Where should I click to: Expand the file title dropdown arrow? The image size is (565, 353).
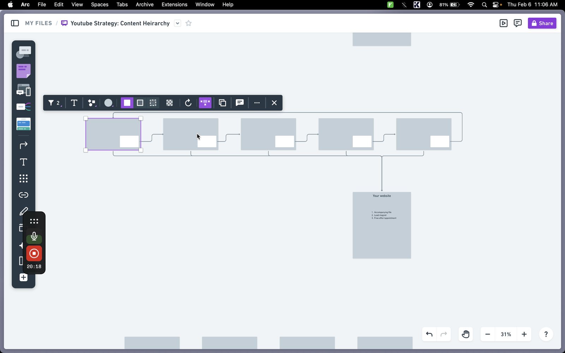(x=178, y=23)
